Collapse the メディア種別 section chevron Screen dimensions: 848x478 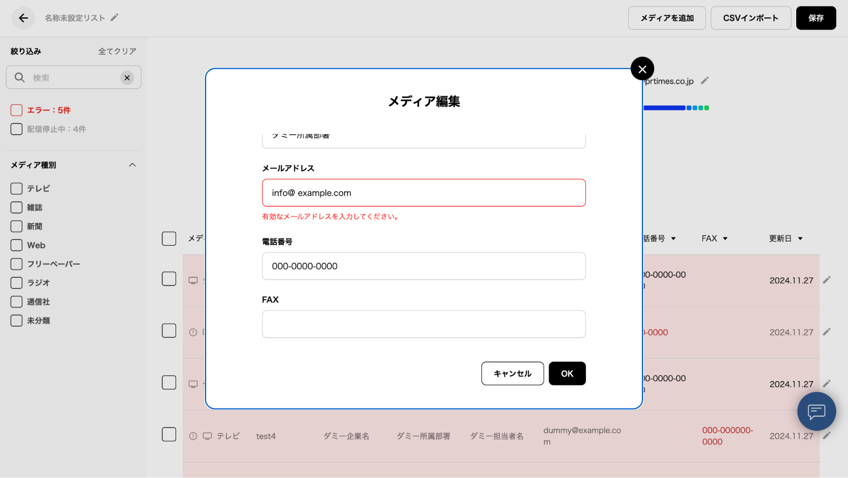coord(132,165)
